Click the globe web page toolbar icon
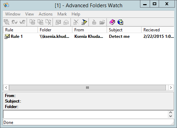 tap(120, 22)
